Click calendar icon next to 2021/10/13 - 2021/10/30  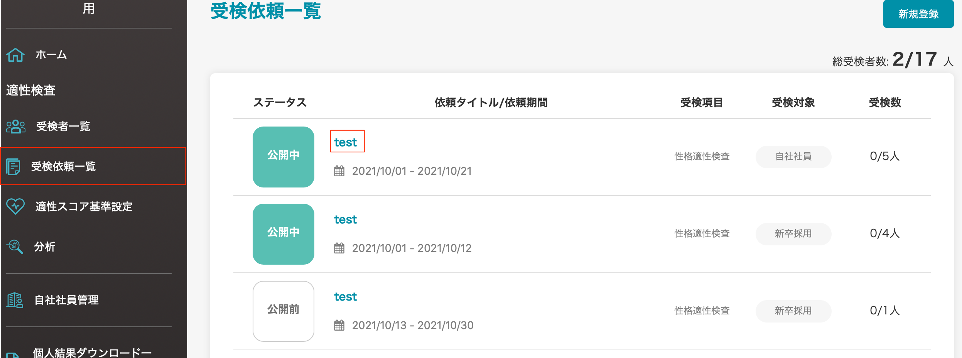[x=339, y=325]
